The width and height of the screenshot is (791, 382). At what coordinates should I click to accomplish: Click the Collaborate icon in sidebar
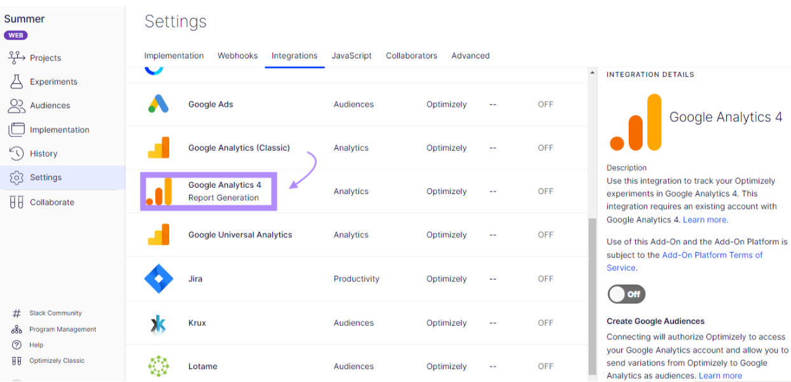coord(17,202)
